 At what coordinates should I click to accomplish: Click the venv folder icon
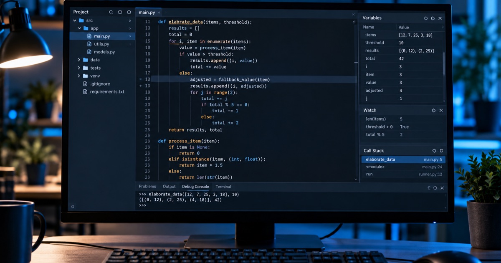pos(86,76)
